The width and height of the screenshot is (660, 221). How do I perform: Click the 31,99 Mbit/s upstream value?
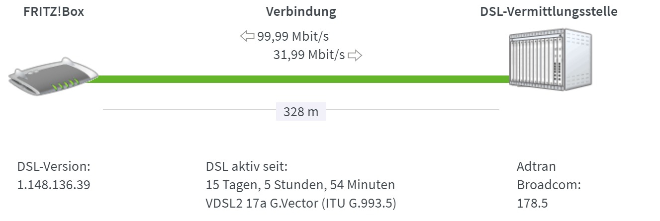pyautogui.click(x=309, y=55)
